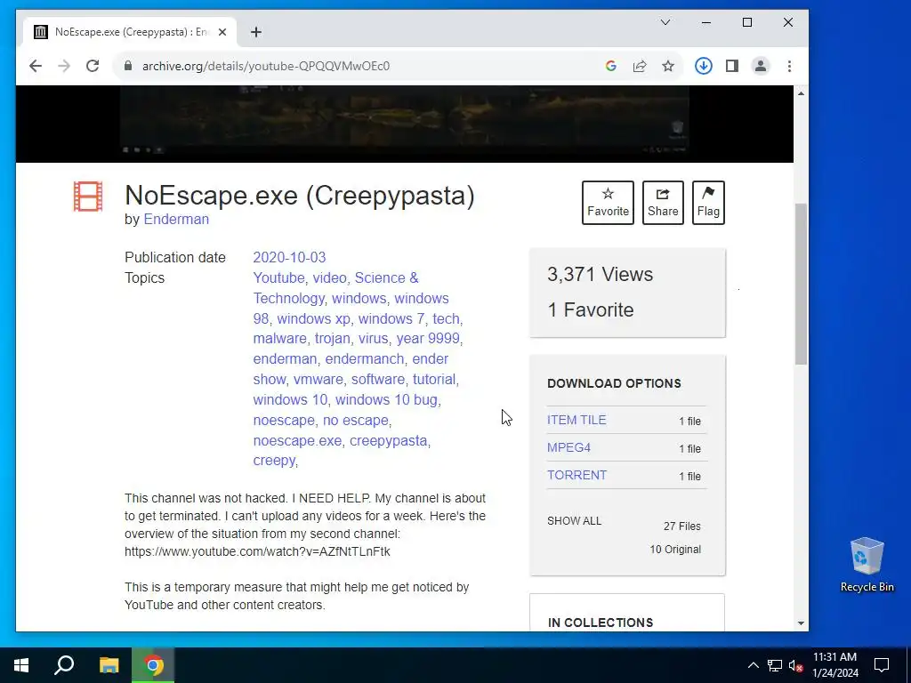Image resolution: width=911 pixels, height=683 pixels.
Task: Click the Share button
Action: (663, 203)
